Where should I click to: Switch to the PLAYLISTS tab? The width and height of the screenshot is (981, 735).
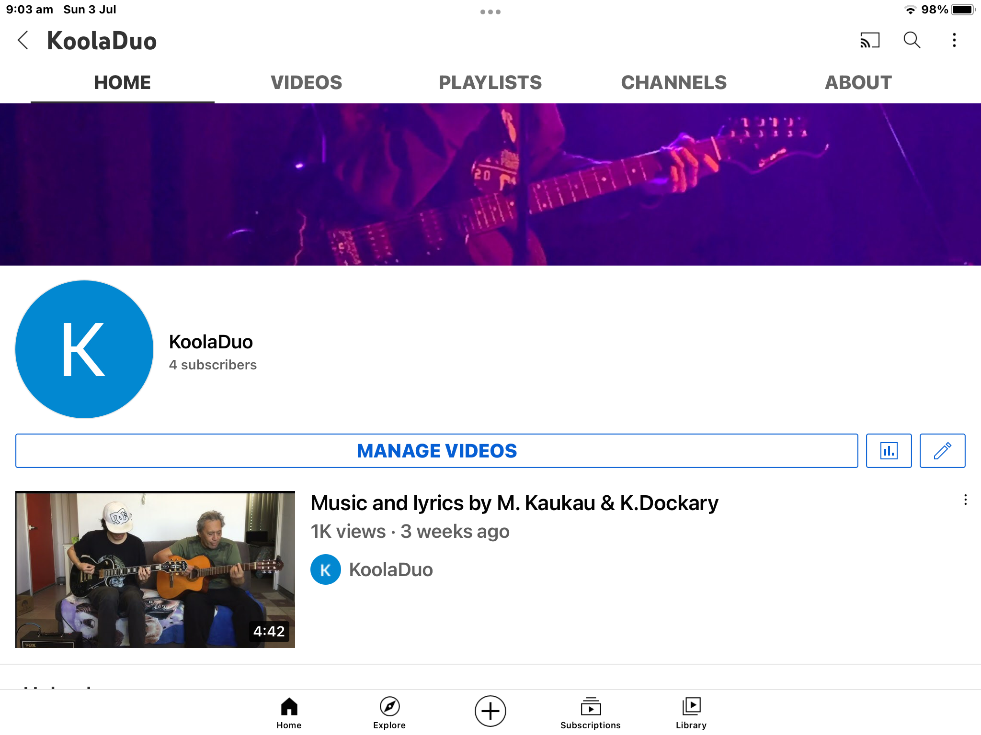(490, 82)
